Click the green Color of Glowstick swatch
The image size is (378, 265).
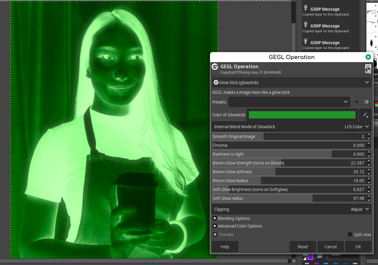[x=302, y=115]
